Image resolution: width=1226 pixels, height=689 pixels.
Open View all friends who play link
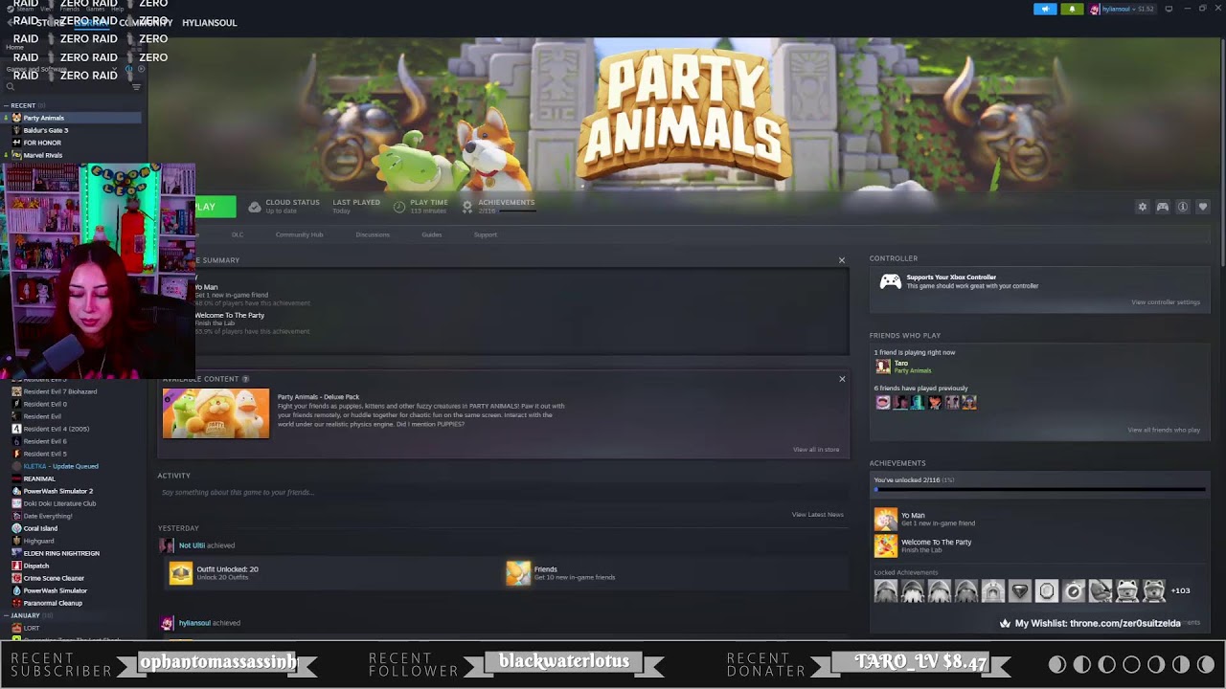tap(1164, 430)
